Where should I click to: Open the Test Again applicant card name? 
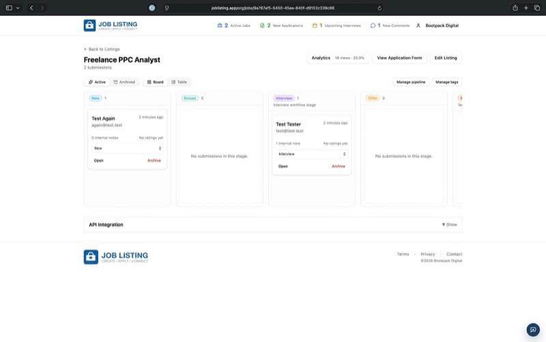(x=103, y=119)
